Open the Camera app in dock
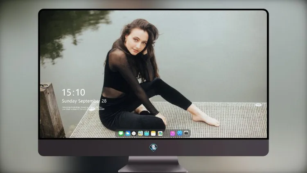This screenshot has width=307, height=173. pos(186,133)
